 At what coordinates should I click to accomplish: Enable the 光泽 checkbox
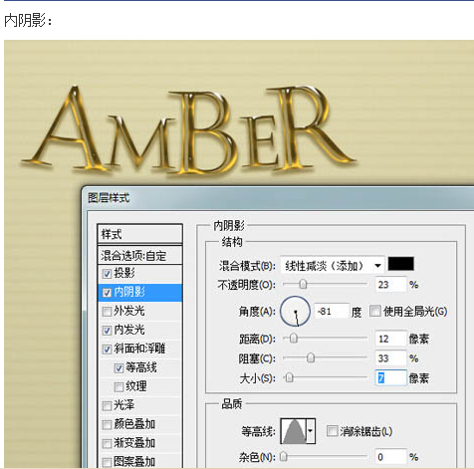(107, 406)
